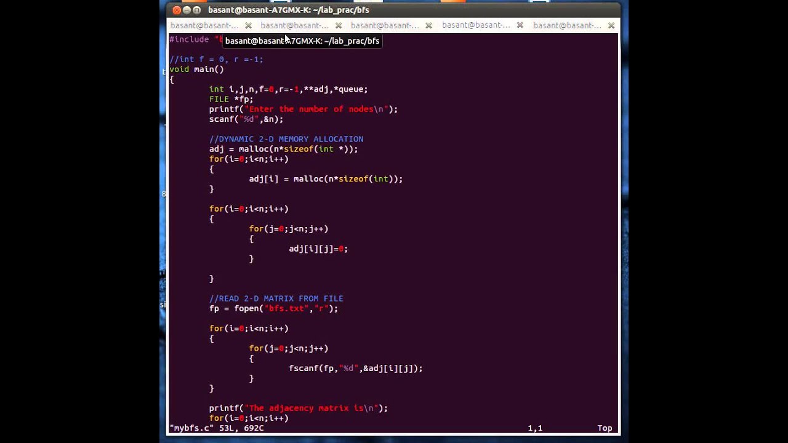The height and width of the screenshot is (443, 788).
Task: Click the terminal window title bar text
Action: tap(289, 10)
